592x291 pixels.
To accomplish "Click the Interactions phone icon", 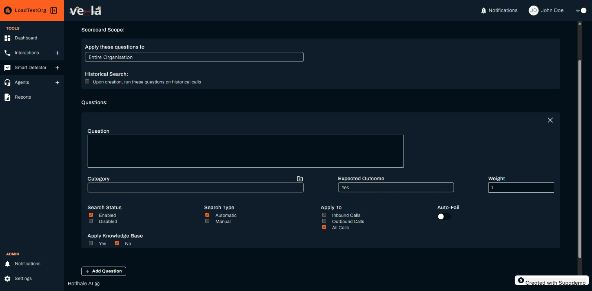I will click(7, 53).
